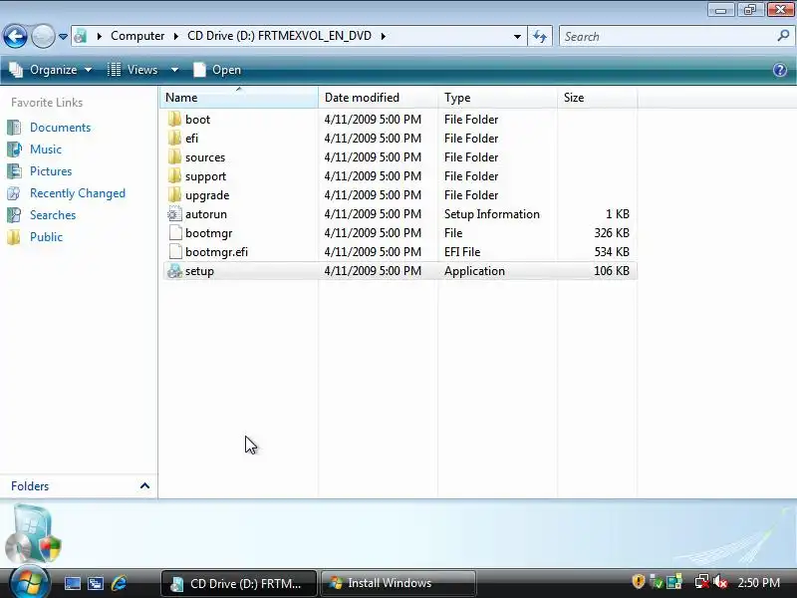This screenshot has width=797, height=598.
Task: Open the Organize menu
Action: click(51, 70)
